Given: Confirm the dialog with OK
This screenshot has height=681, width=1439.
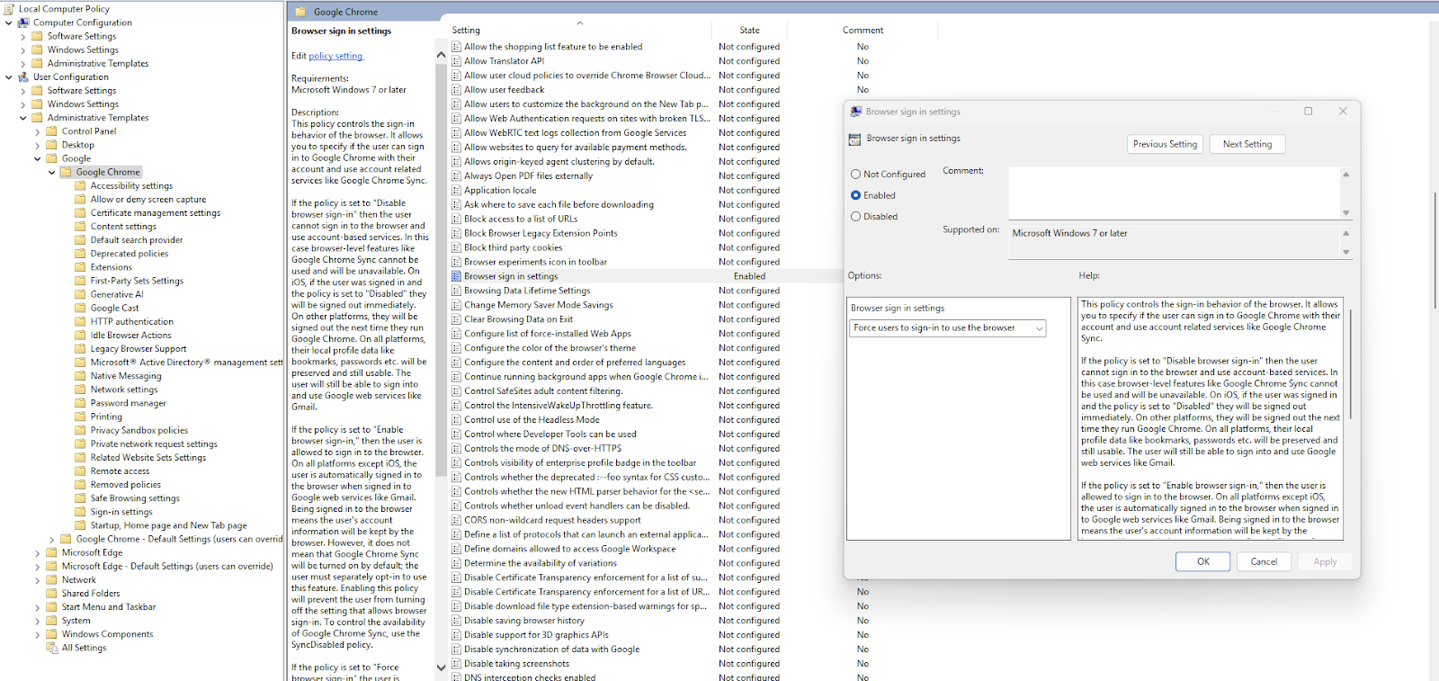Looking at the screenshot, I should click(1203, 561).
